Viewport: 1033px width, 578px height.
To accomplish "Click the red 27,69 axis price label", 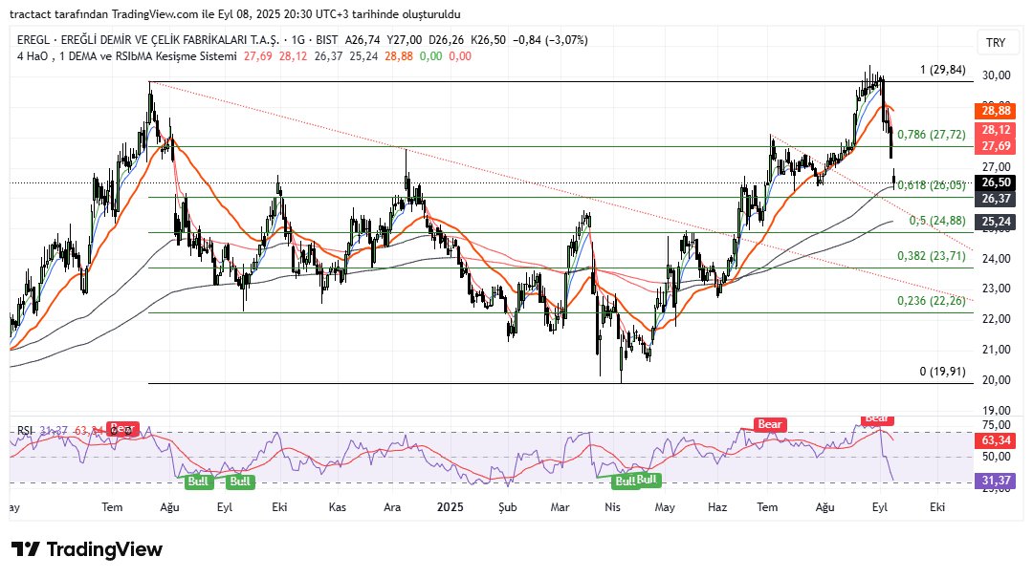I will [996, 146].
